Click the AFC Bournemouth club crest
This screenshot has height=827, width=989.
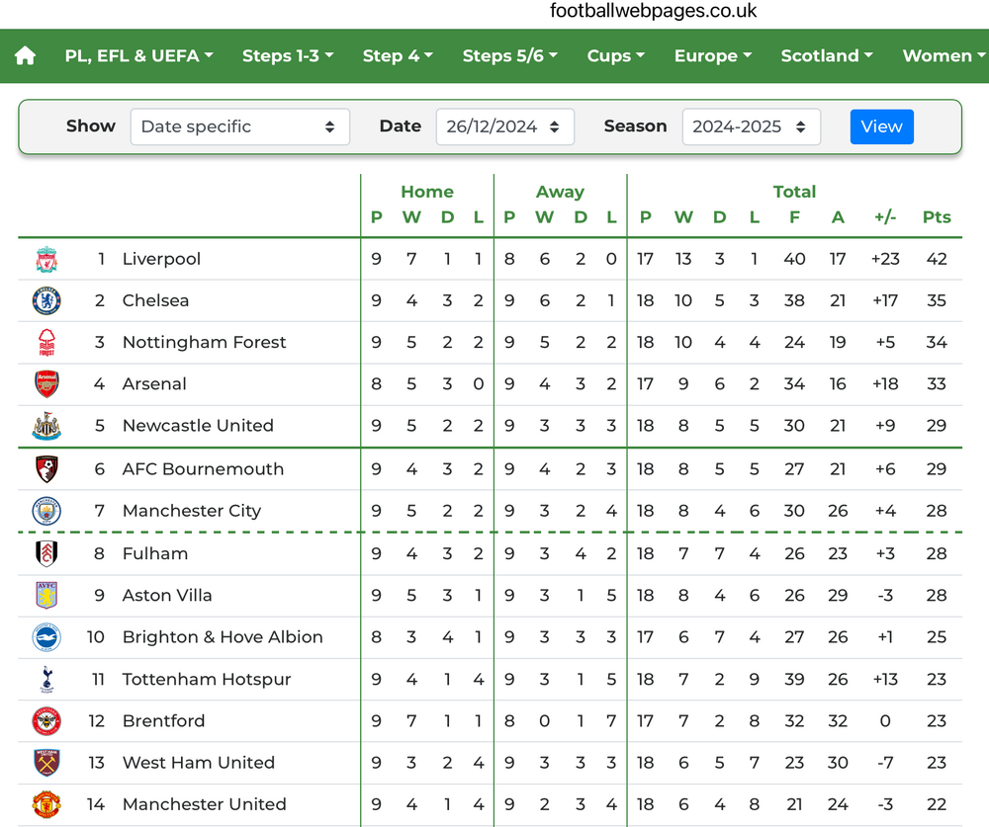46,469
